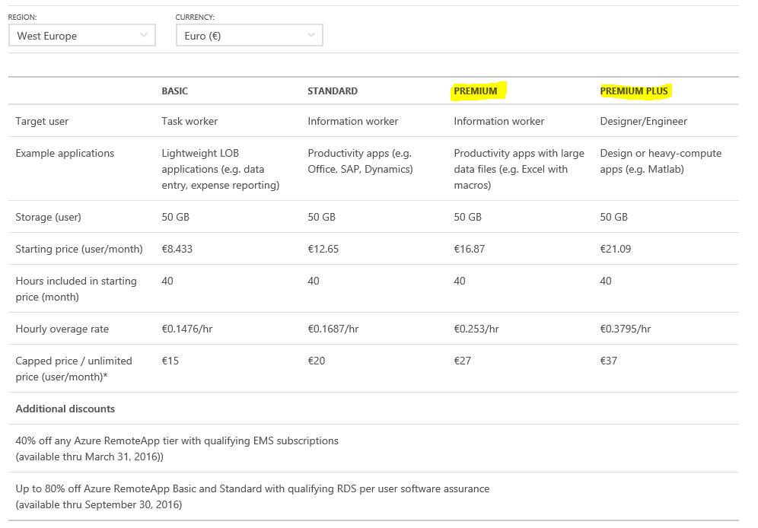Select the 'Hours included in starting price' label
Viewport: 758px width, 528px height.
76,289
